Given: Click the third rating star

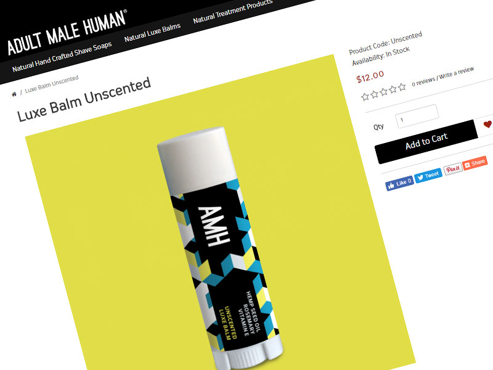Looking at the screenshot, I should [x=383, y=91].
